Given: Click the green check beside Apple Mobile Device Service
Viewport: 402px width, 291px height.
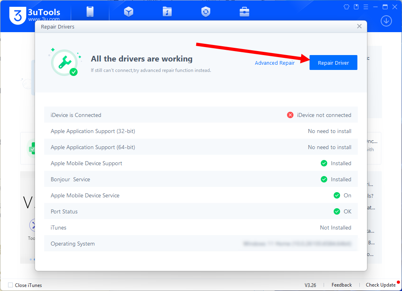Looking at the screenshot, I should (337, 195).
